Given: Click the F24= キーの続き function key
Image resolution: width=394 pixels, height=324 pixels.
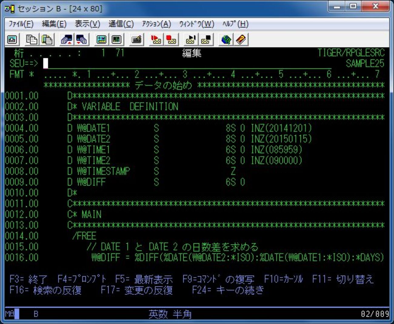Looking at the screenshot, I should pyautogui.click(x=228, y=290).
